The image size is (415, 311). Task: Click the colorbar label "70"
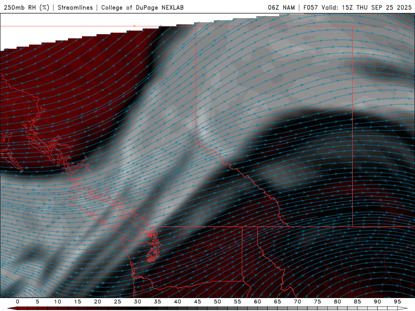[x=297, y=302]
